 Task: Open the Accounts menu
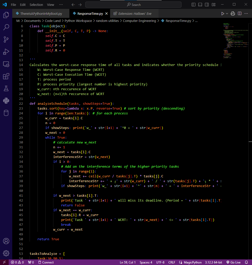pos(6,241)
